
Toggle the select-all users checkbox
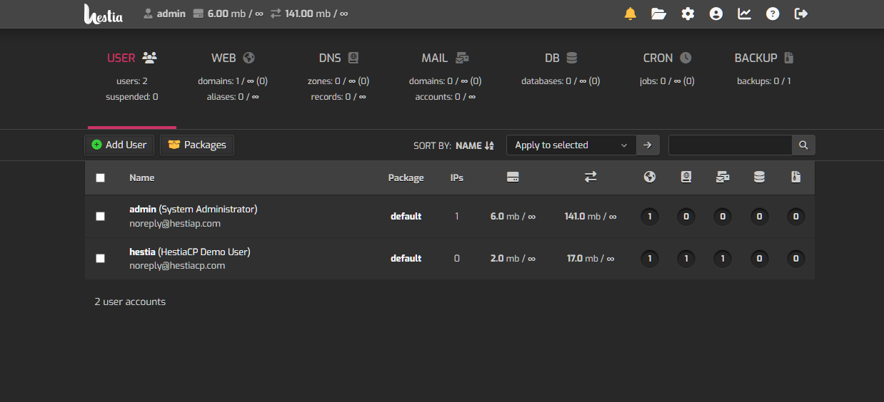[x=100, y=178]
